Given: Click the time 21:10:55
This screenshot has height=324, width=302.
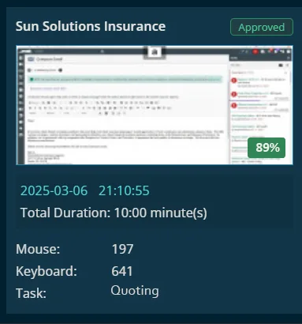Looking at the screenshot, I should (124, 190).
